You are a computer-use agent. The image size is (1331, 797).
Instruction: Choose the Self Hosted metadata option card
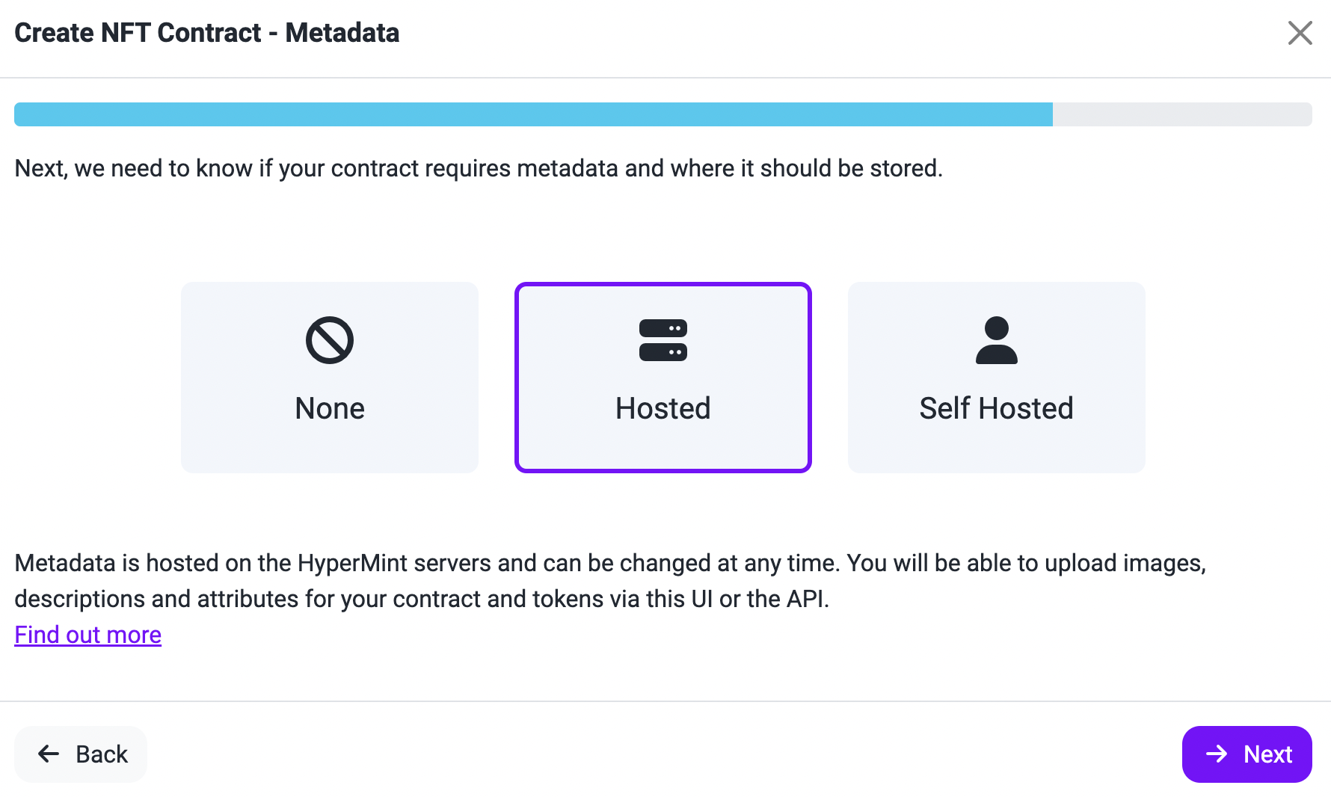[x=997, y=378]
